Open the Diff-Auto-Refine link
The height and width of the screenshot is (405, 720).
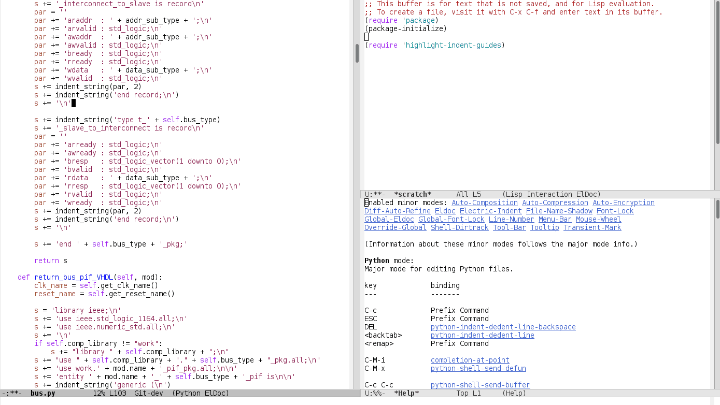(x=398, y=211)
